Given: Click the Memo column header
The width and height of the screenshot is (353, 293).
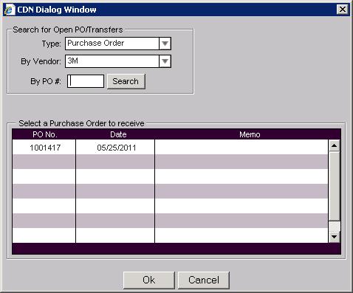Looking at the screenshot, I should 250,134.
